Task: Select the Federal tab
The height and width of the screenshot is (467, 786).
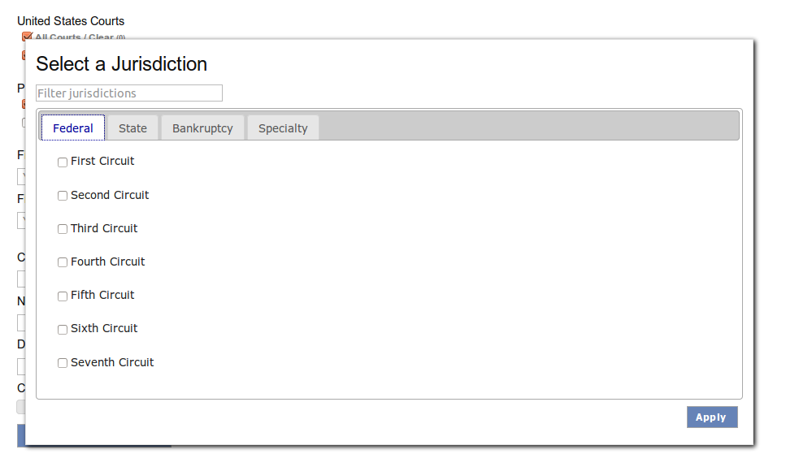Action: (x=73, y=128)
